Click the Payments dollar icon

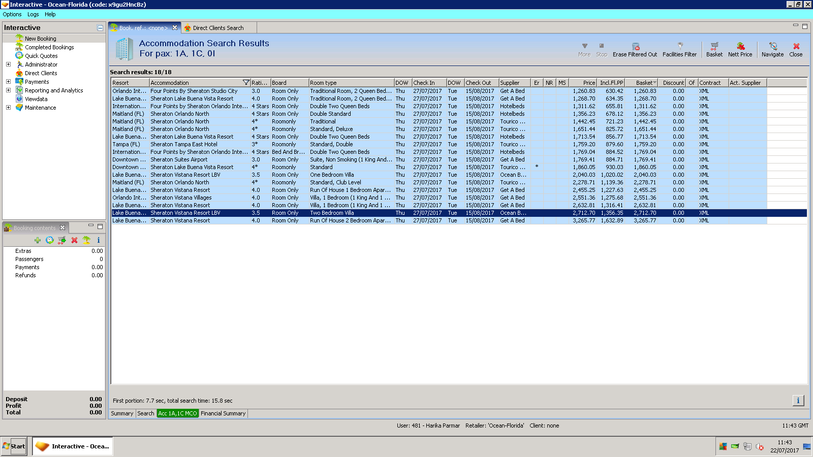(19, 82)
